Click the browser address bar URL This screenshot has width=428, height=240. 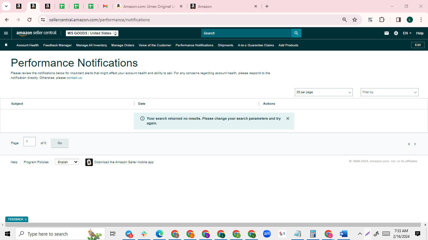(99, 20)
